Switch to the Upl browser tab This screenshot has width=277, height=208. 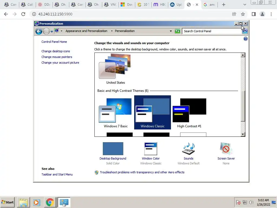176,5
